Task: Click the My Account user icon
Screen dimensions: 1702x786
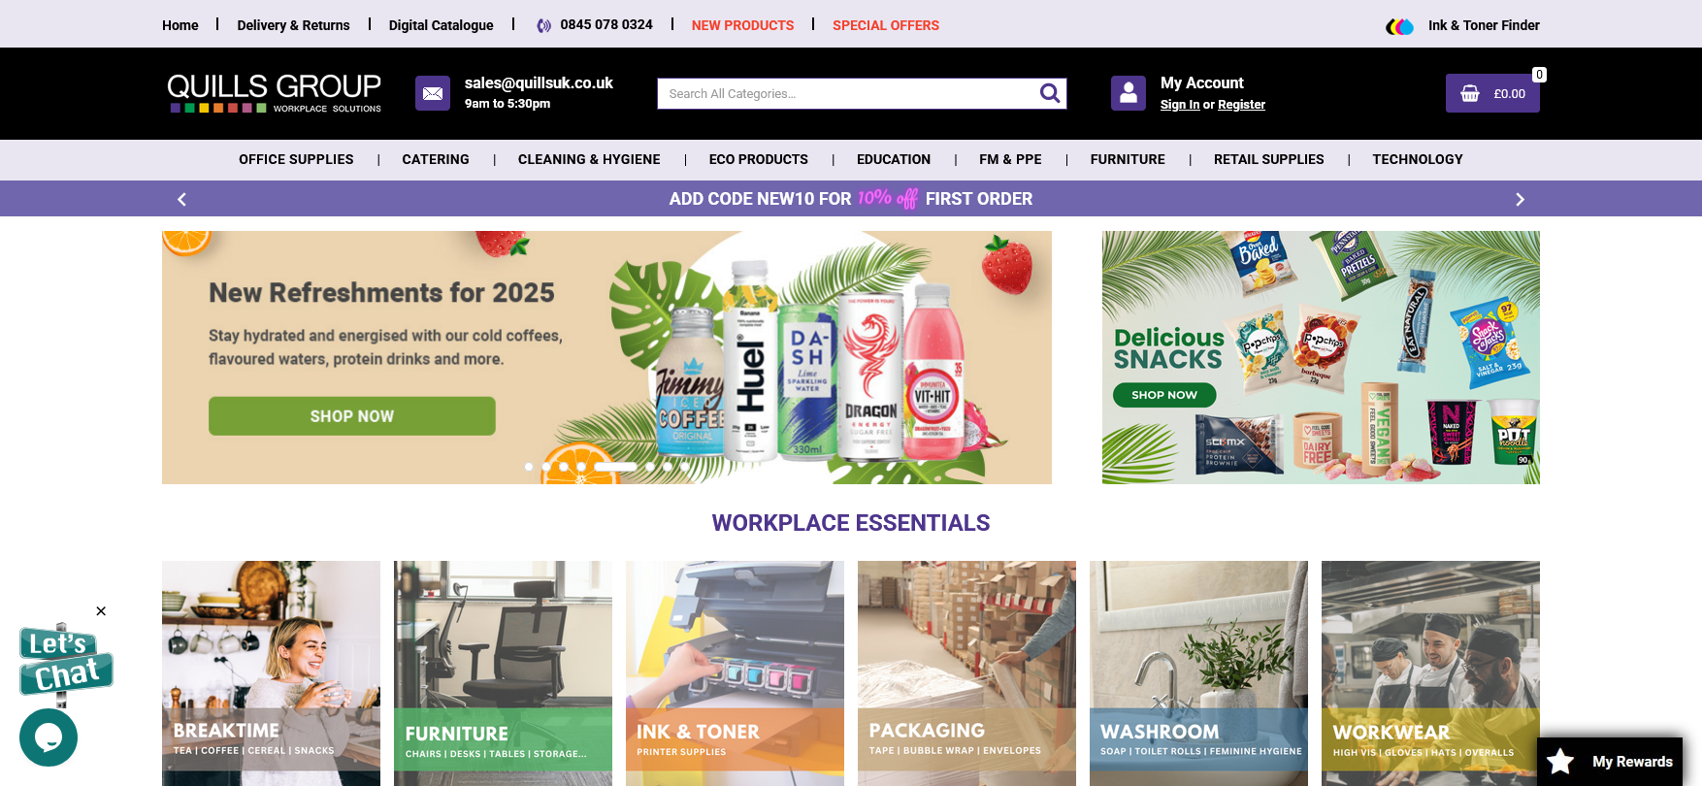Action: 1129,93
